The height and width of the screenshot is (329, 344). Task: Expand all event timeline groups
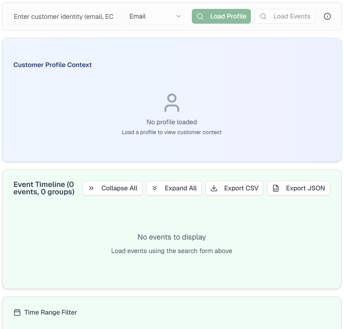(174, 188)
